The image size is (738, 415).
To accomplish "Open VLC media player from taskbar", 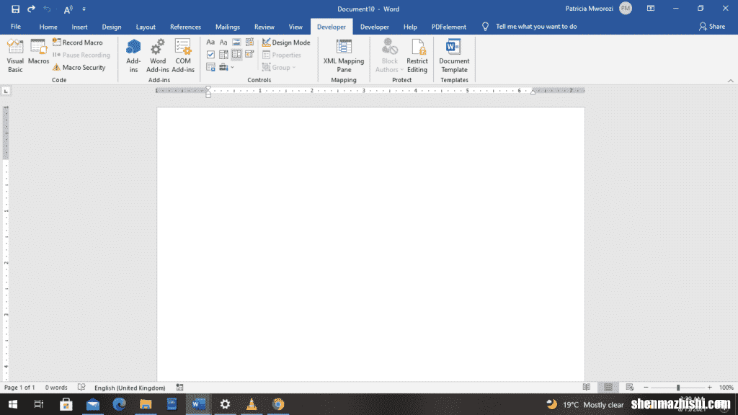I will point(252,404).
